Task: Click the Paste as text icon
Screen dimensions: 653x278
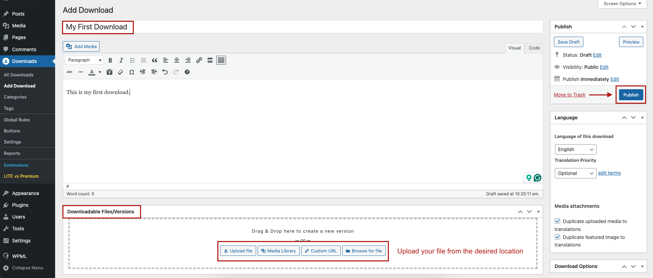Action: tap(110, 72)
